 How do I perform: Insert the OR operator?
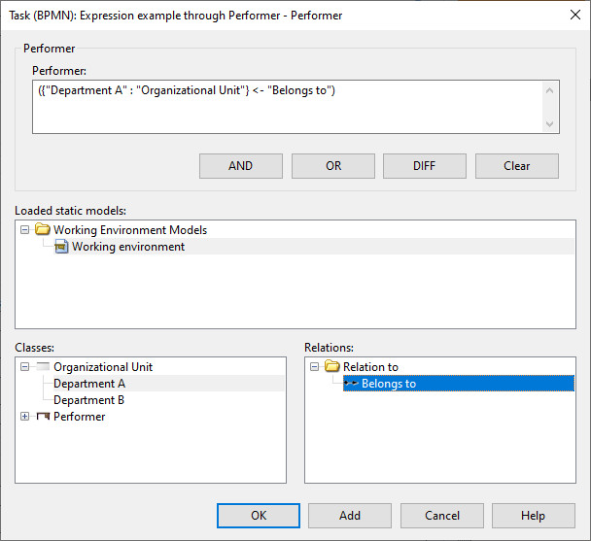click(333, 166)
